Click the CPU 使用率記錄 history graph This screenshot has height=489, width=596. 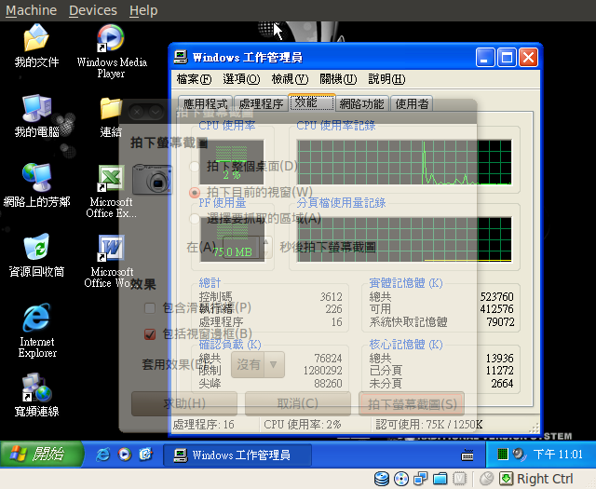coord(404,162)
